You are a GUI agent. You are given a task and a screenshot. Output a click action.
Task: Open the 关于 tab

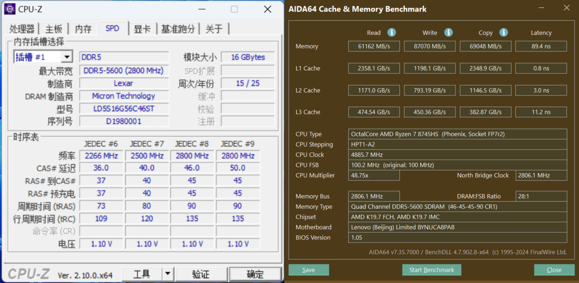[214, 29]
